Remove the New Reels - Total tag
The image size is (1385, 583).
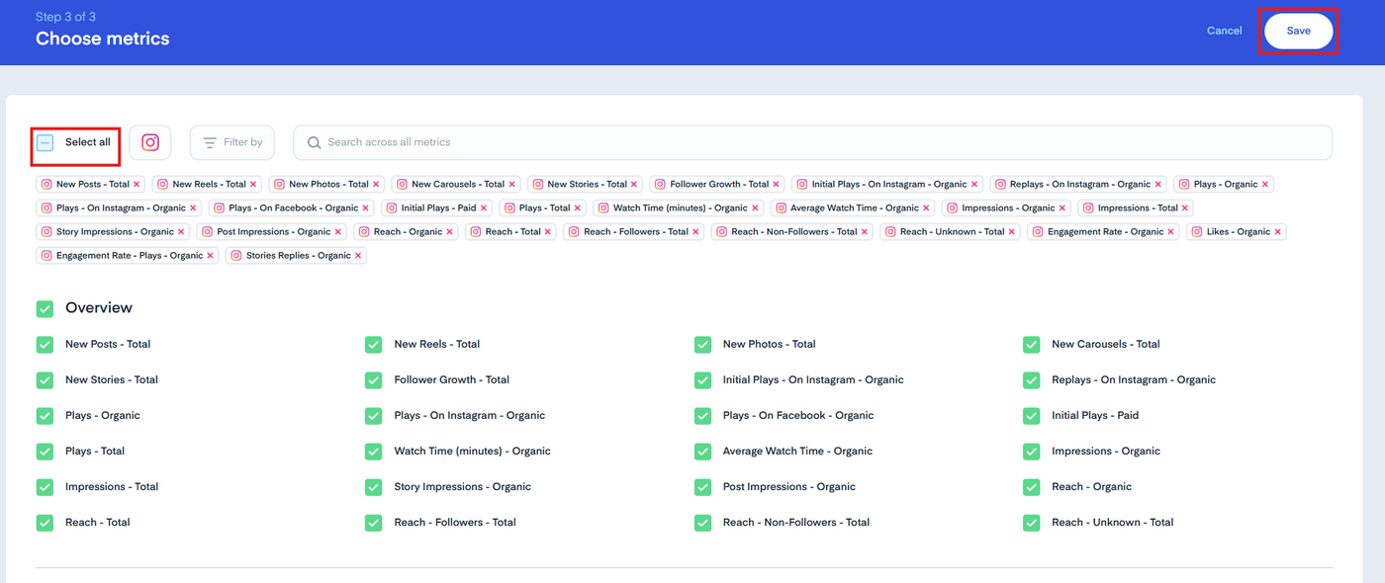tap(253, 185)
